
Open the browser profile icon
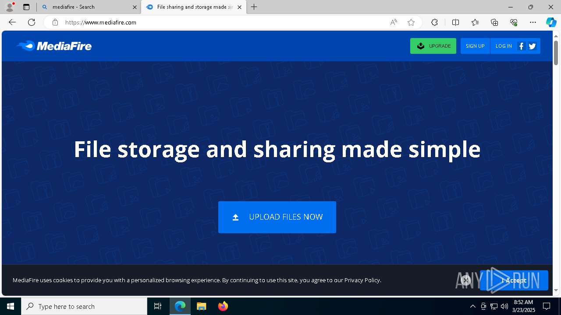tap(9, 7)
